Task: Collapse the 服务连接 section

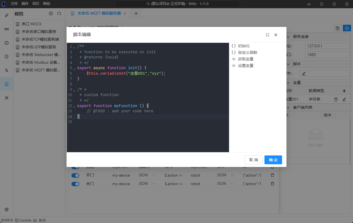Action: click(288, 37)
